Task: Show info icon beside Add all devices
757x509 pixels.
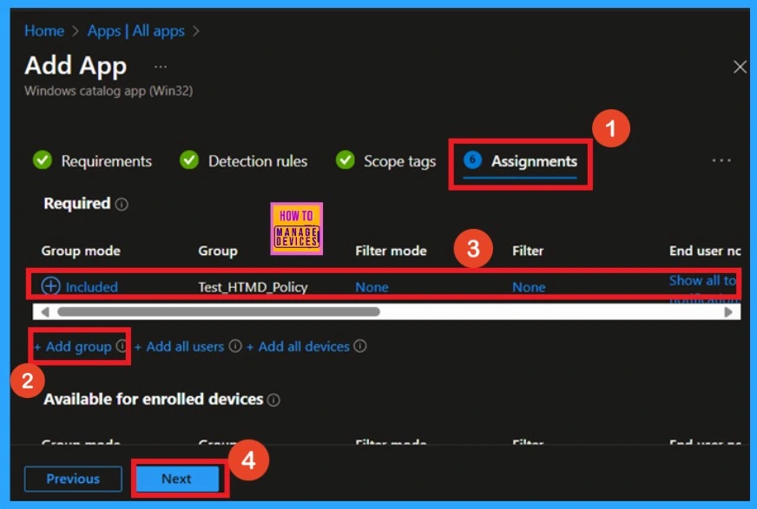Action: point(360,346)
